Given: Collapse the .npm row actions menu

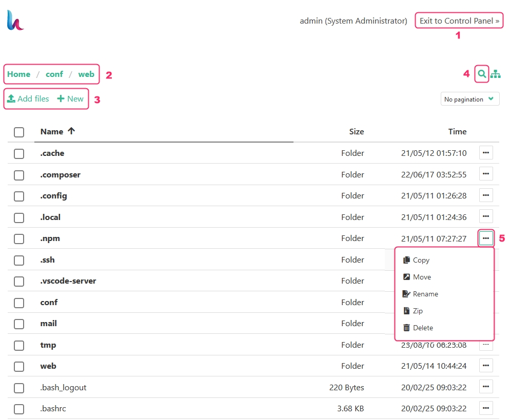Looking at the screenshot, I should (x=486, y=238).
